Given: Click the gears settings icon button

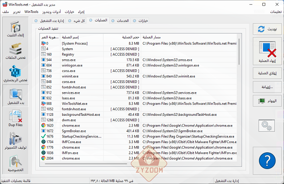Looking at the screenshot, I should tap(267, 125).
